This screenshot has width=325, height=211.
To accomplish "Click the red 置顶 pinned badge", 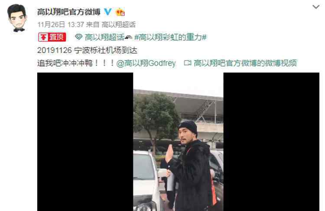I will tap(52, 37).
